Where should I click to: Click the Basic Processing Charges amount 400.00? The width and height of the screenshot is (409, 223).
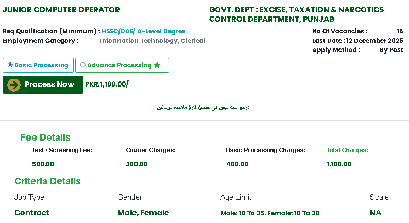click(x=237, y=164)
